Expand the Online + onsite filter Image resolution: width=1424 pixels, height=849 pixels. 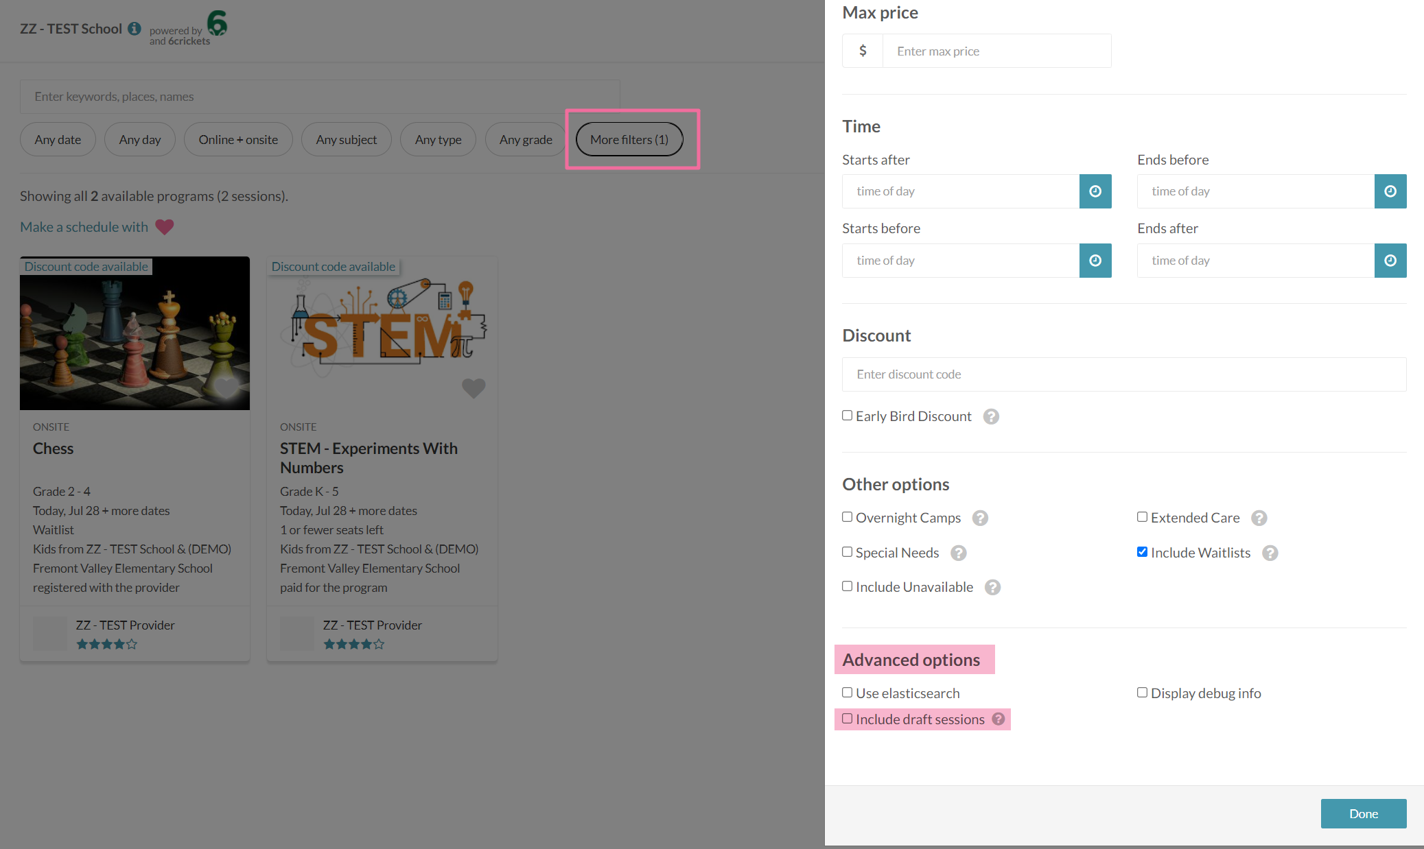238,139
